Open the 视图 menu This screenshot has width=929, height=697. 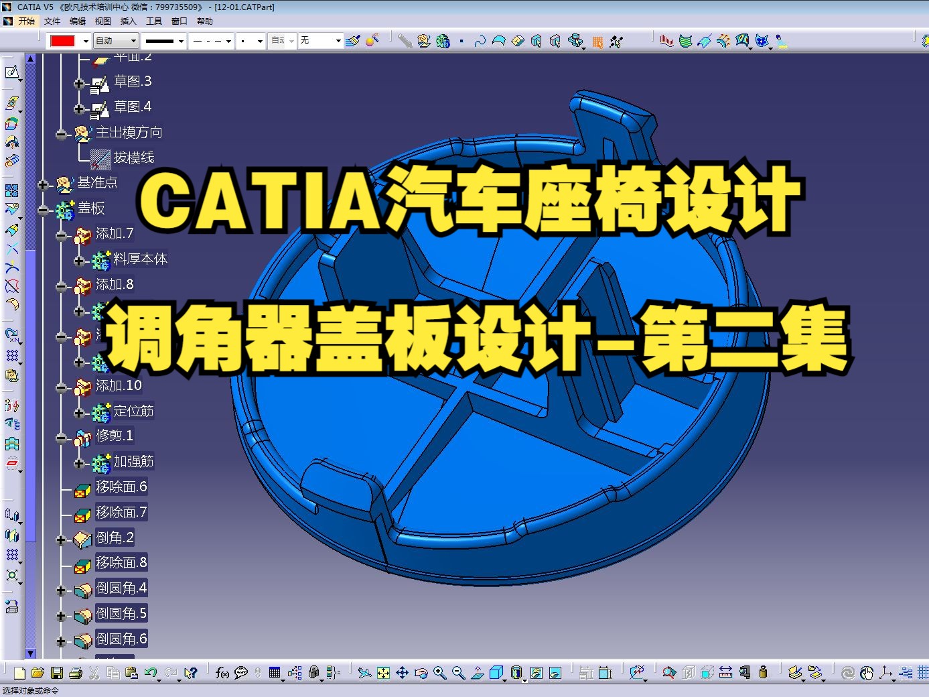[103, 21]
